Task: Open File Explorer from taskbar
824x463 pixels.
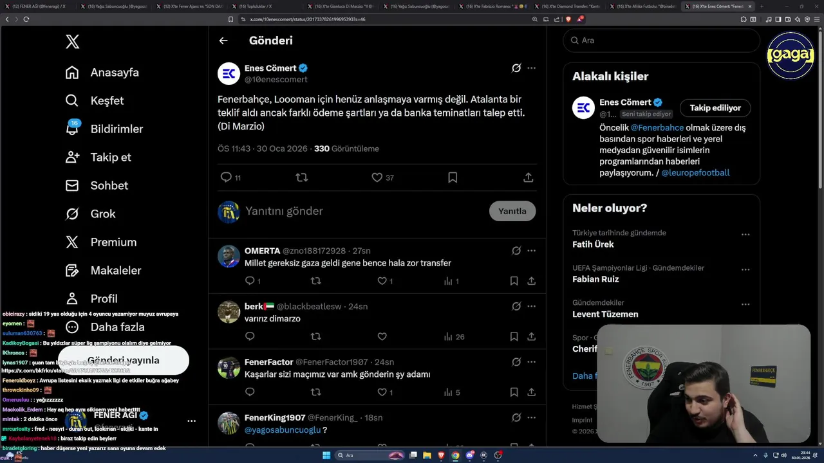Action: (x=427, y=455)
